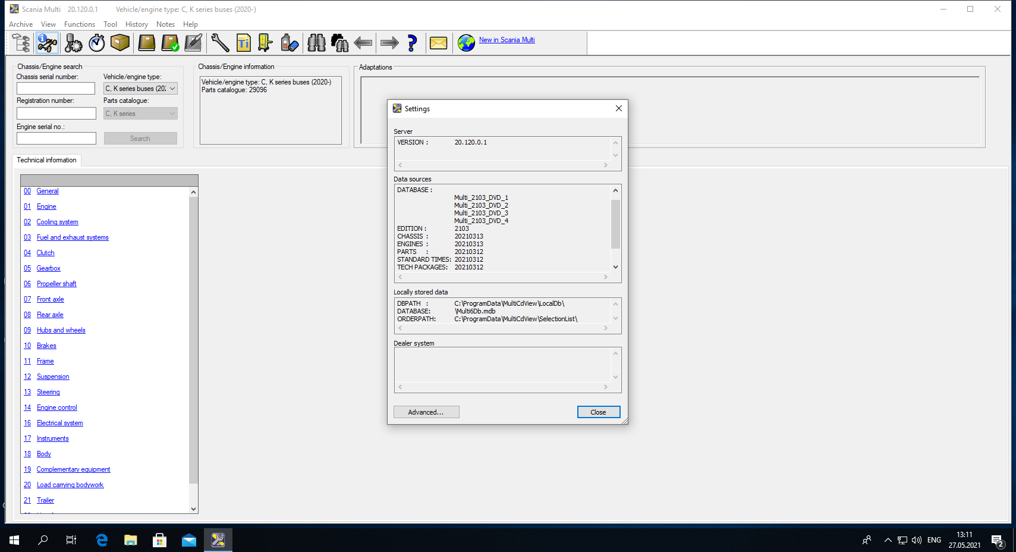Open the Archive menu
Viewport: 1016px width, 552px height.
21,24
